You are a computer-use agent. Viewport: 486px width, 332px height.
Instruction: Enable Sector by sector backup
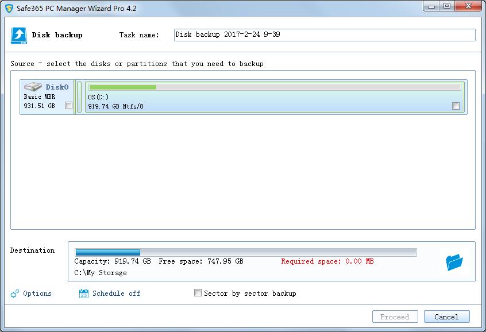tap(198, 293)
